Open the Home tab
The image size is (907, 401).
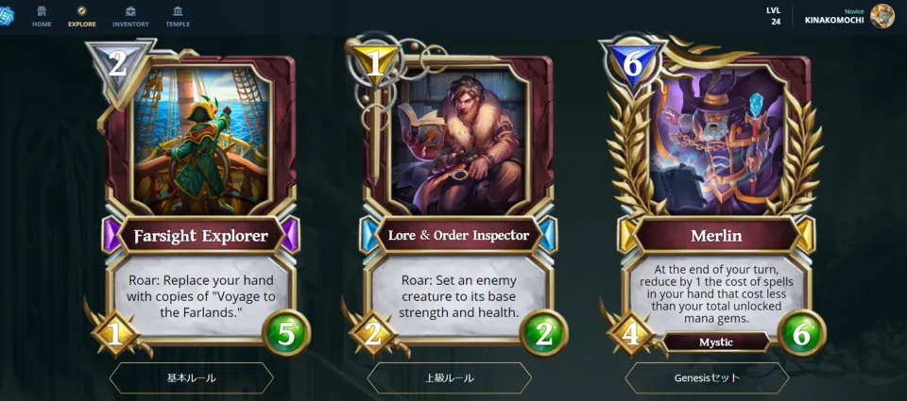point(42,17)
